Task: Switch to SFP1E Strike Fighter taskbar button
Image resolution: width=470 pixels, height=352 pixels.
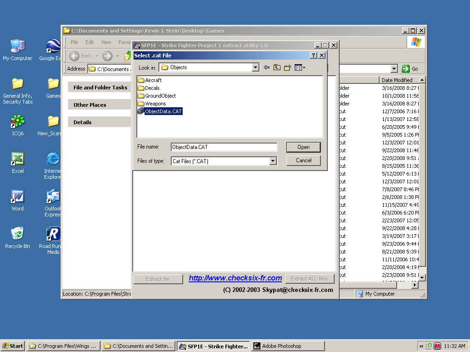Action: [213, 346]
